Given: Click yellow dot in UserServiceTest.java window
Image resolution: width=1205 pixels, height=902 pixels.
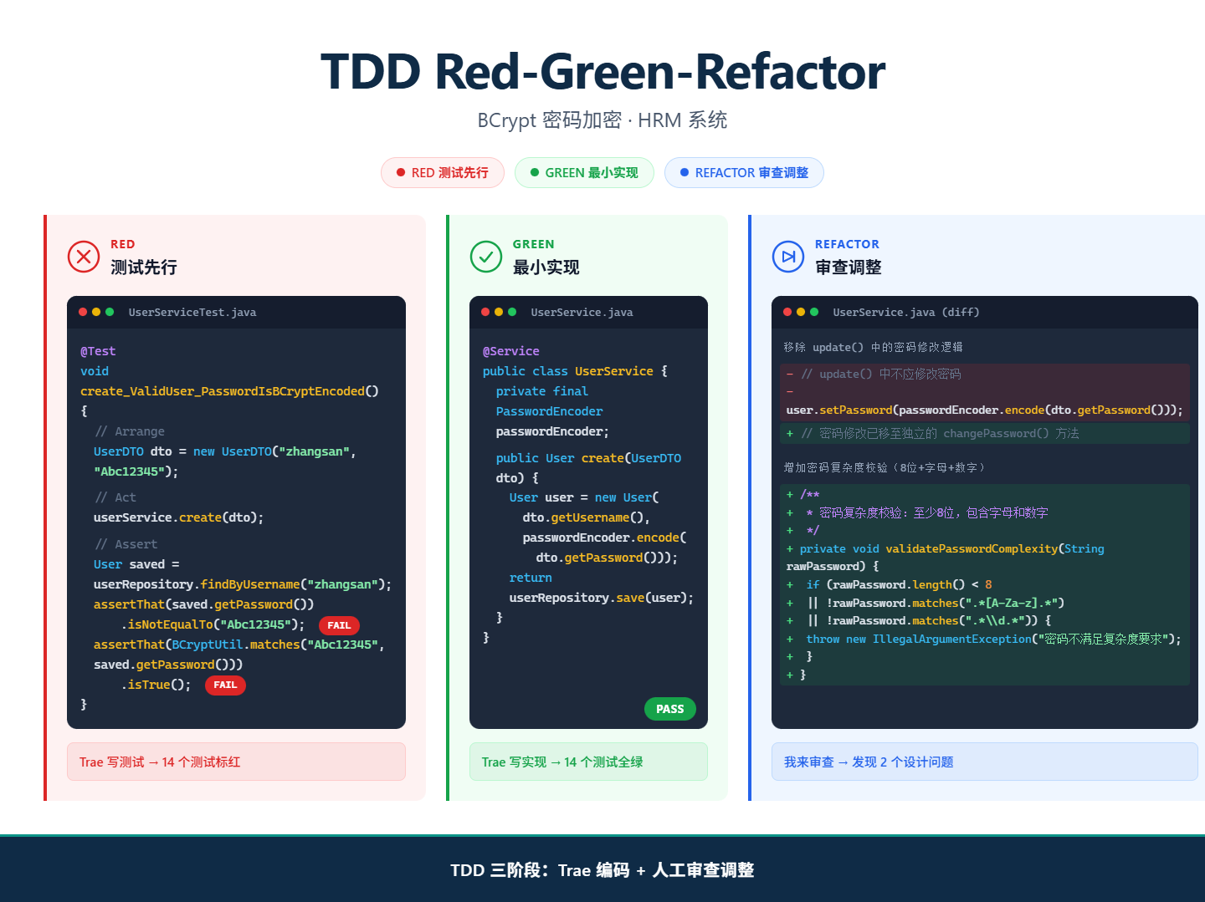Looking at the screenshot, I should 96,312.
